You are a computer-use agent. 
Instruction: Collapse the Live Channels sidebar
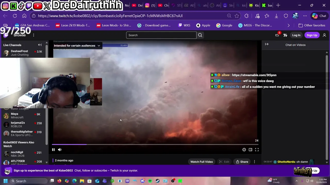(x=40, y=45)
